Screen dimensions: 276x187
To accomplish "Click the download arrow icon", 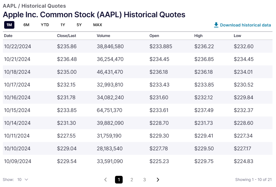I will [216, 25].
